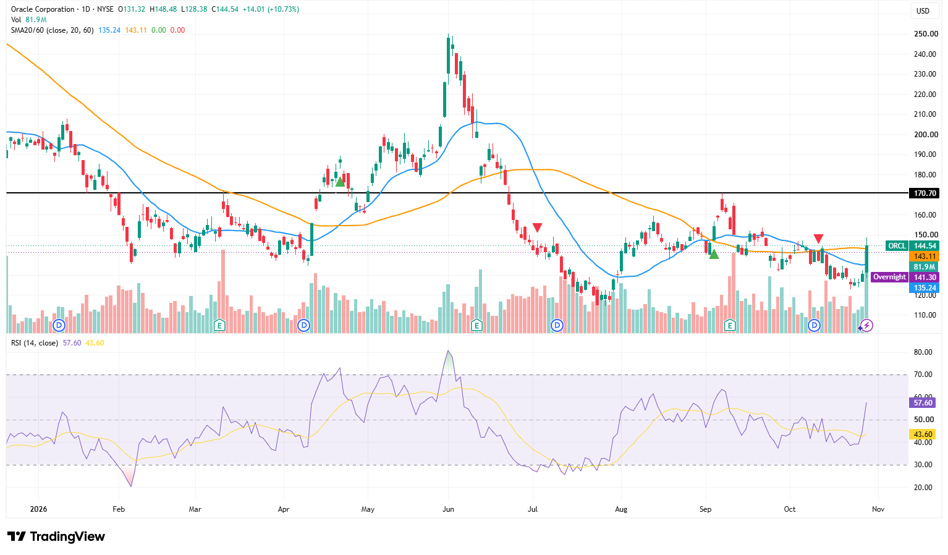948x555 pixels.
Task: Click the purple lightning icon near November
Action: click(867, 325)
